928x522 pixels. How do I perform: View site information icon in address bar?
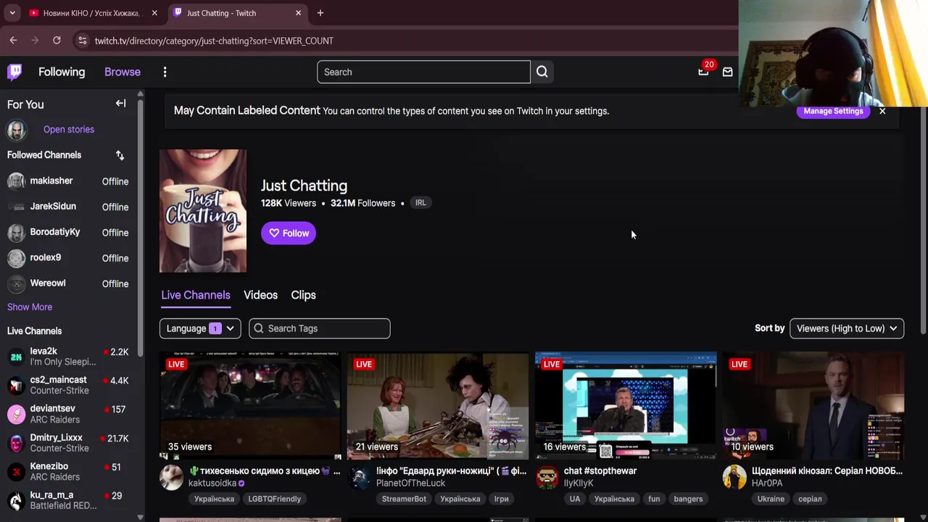click(83, 41)
